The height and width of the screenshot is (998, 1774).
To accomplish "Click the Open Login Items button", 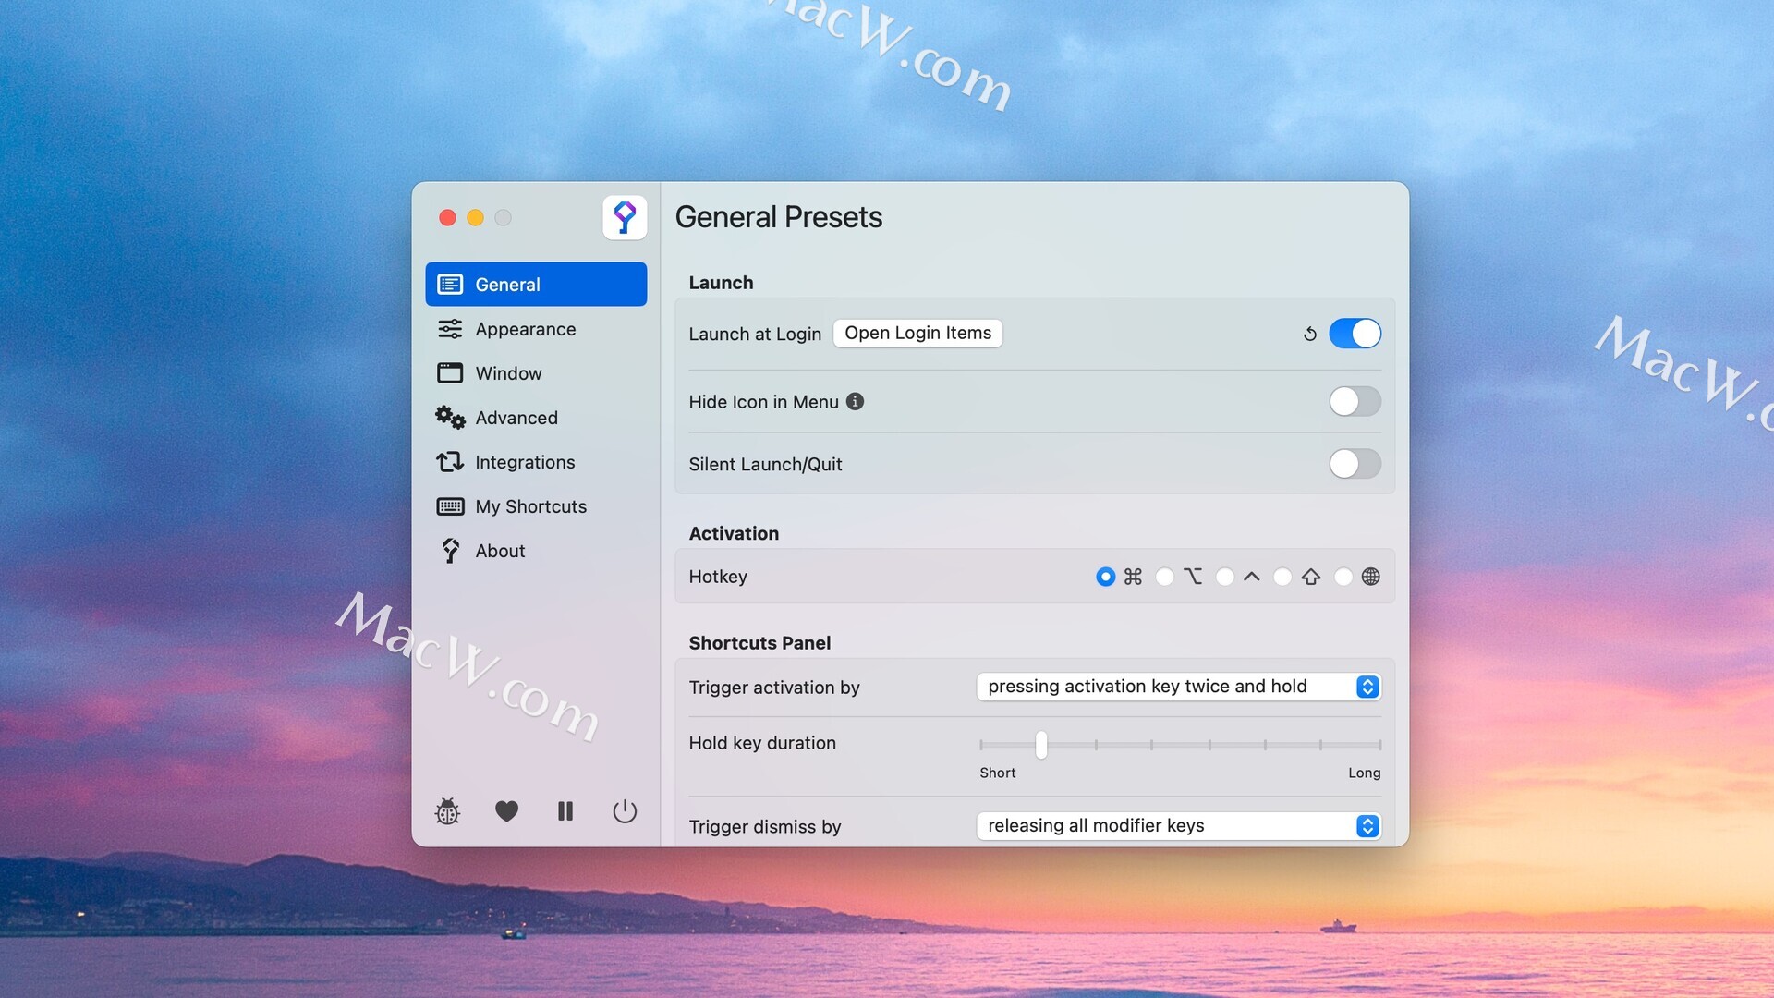I will pos(917,333).
